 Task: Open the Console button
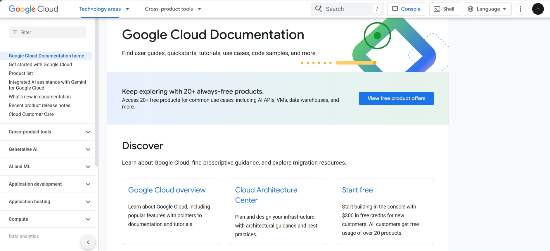click(x=407, y=9)
